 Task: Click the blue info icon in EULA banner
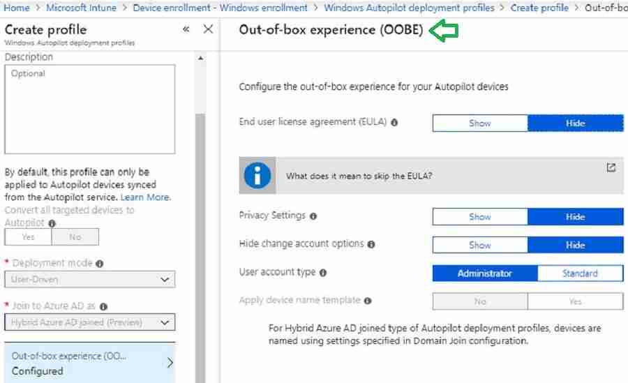coord(257,176)
